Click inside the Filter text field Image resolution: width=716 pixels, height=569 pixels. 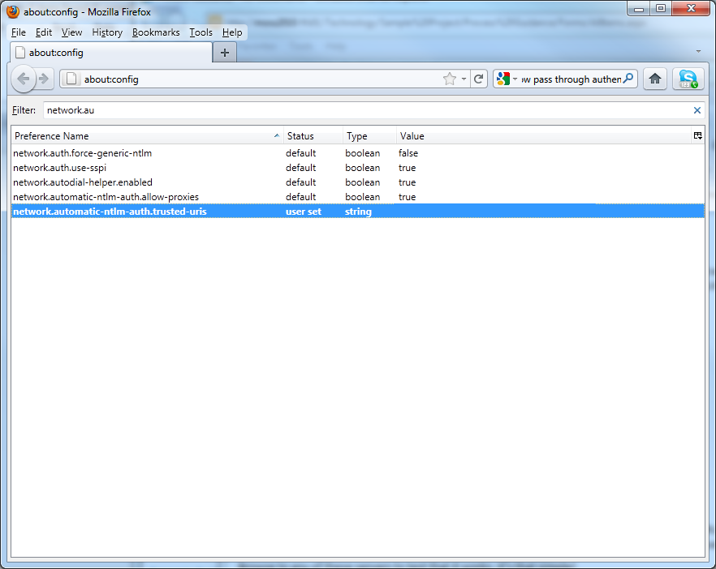coord(365,110)
